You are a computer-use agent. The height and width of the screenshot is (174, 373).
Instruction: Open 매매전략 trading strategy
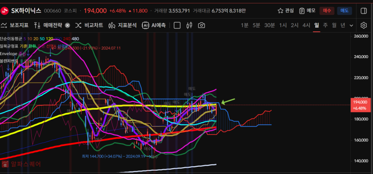point(49,25)
